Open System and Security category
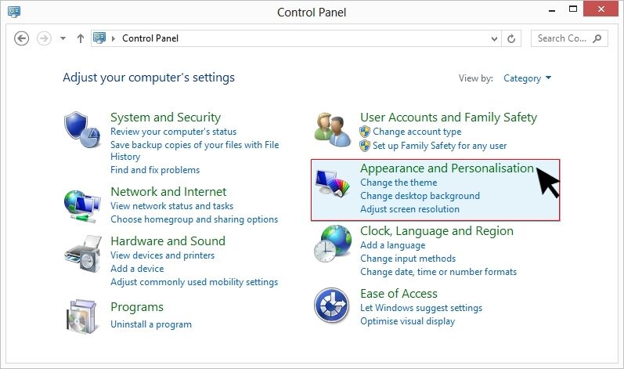Viewport: 624px width, 369px height. pyautogui.click(x=165, y=118)
